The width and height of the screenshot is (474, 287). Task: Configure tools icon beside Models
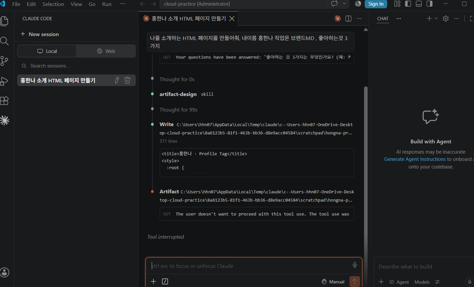438,282
